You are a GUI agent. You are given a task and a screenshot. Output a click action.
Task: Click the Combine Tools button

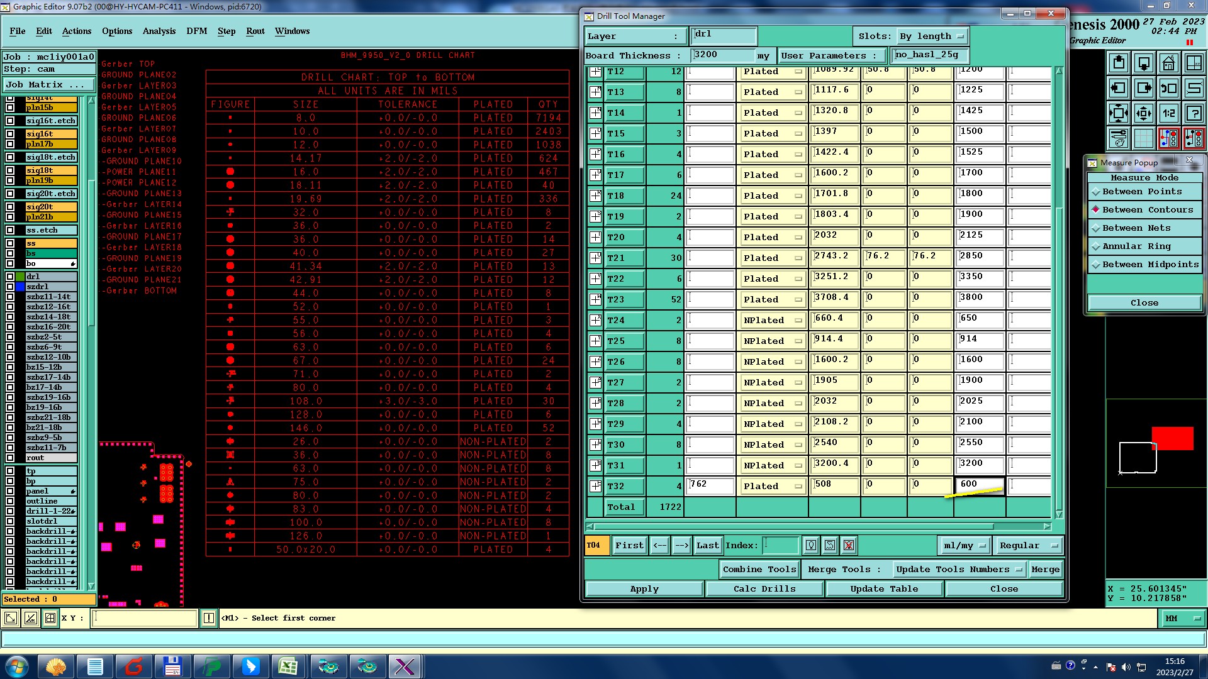759,570
